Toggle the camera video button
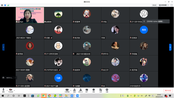 [x=11, y=90]
